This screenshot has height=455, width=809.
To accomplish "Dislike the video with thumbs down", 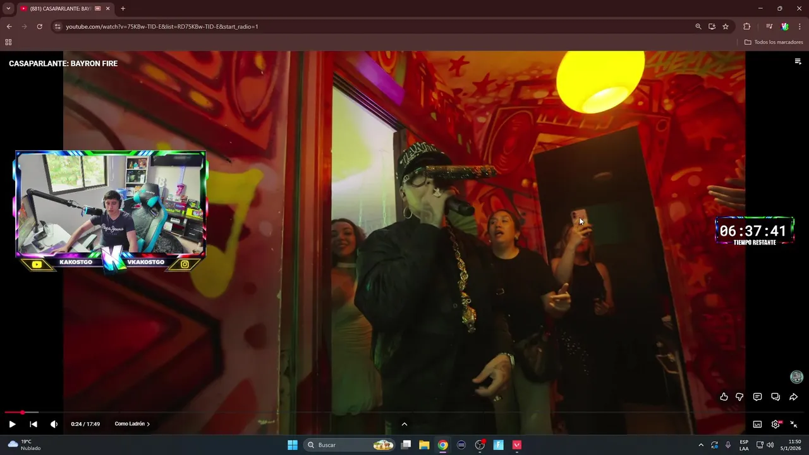I will click(x=739, y=397).
